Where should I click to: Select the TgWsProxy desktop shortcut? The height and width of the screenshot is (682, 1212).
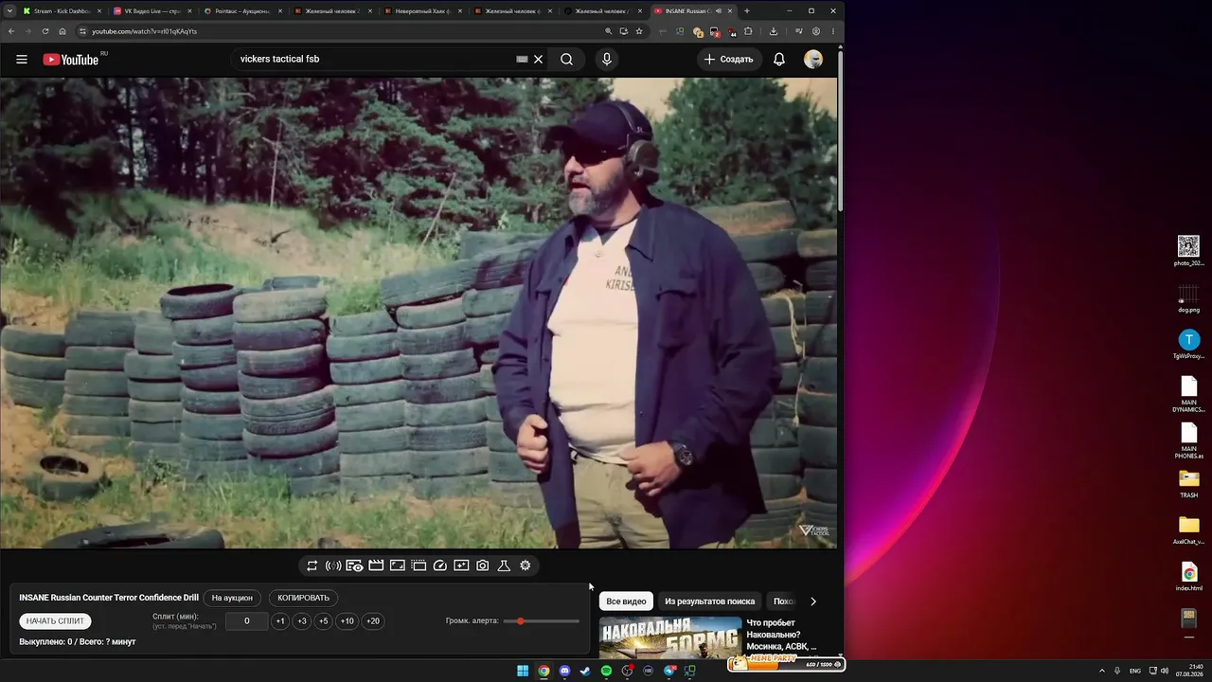pos(1188,345)
